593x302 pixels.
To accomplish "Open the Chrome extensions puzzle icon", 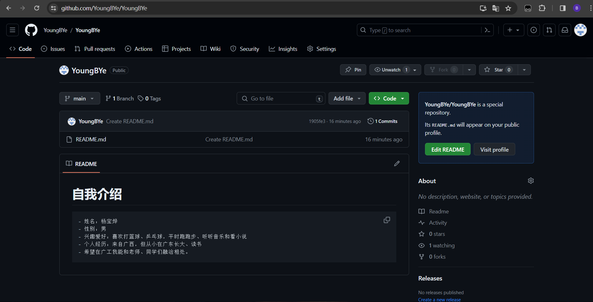I will 542,8.
